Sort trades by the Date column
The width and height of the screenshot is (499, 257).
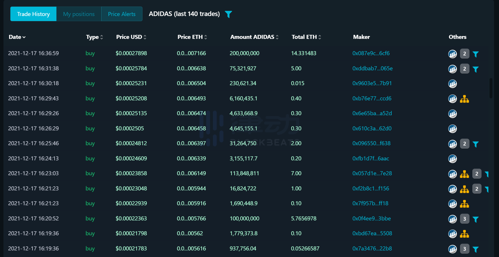(17, 37)
